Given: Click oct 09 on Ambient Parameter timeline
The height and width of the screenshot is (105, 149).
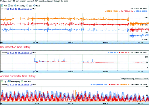Looking at the screenshot, I should tap(71, 103).
